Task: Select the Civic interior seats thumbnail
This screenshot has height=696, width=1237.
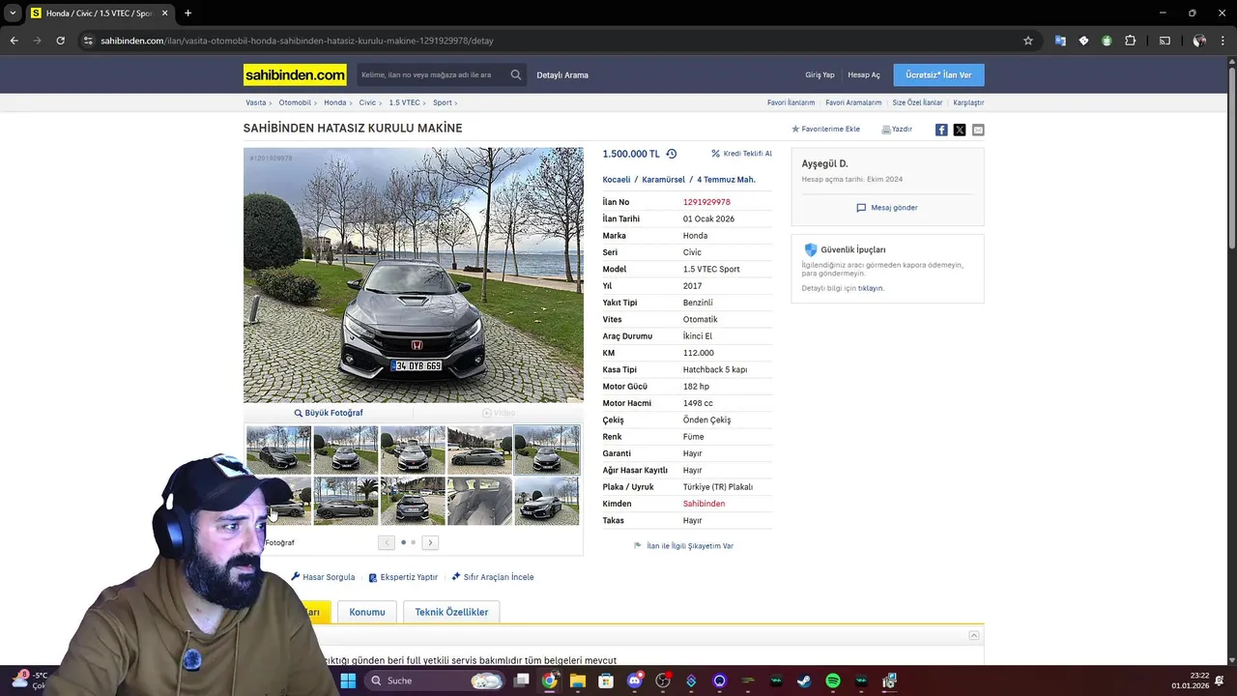Action: 479,501
